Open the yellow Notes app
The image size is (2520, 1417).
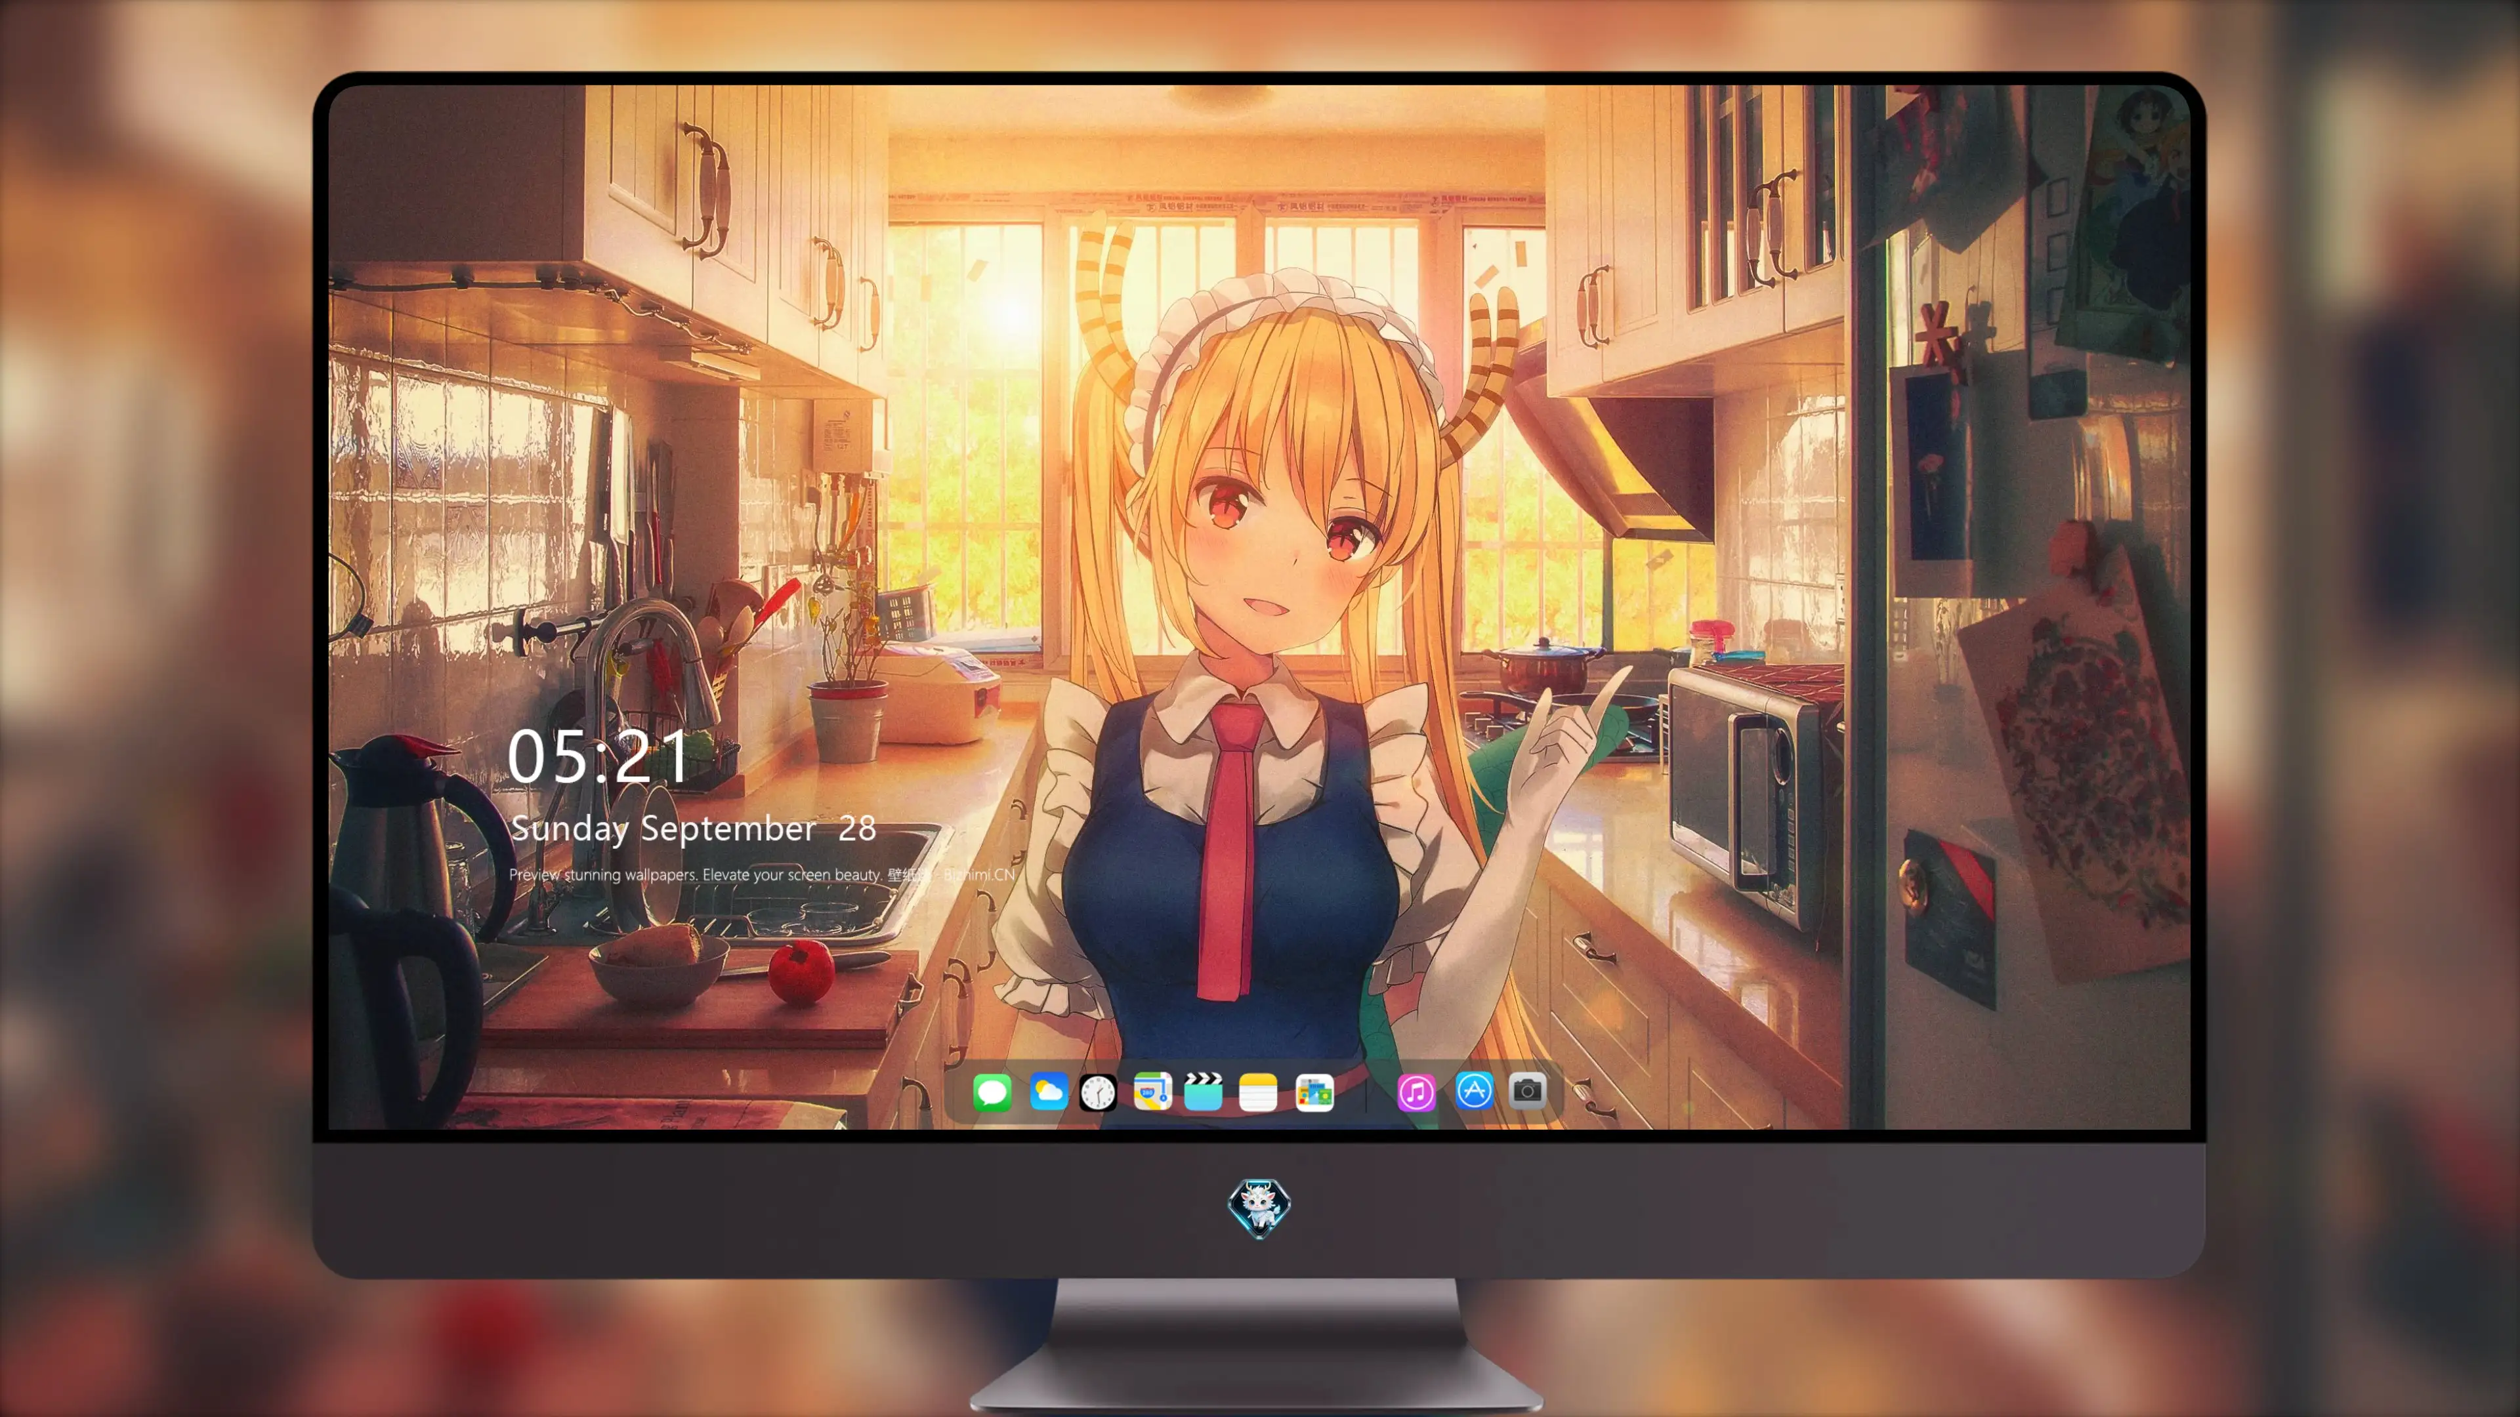click(1258, 1092)
